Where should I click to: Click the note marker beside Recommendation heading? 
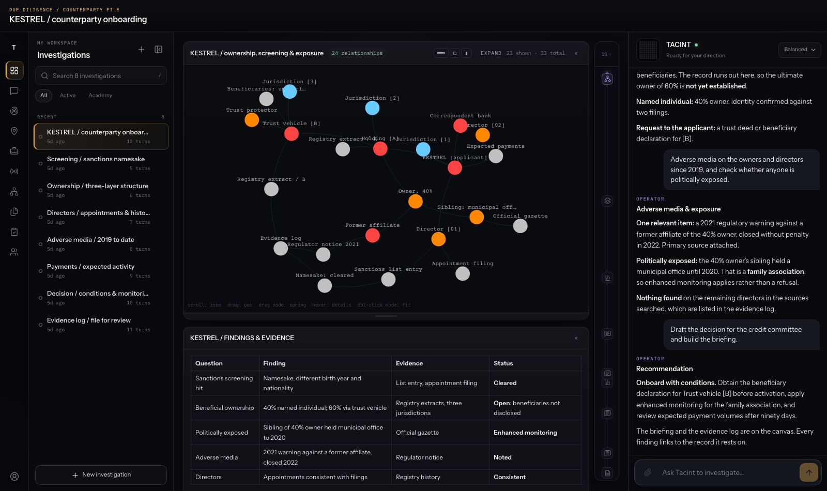point(607,373)
